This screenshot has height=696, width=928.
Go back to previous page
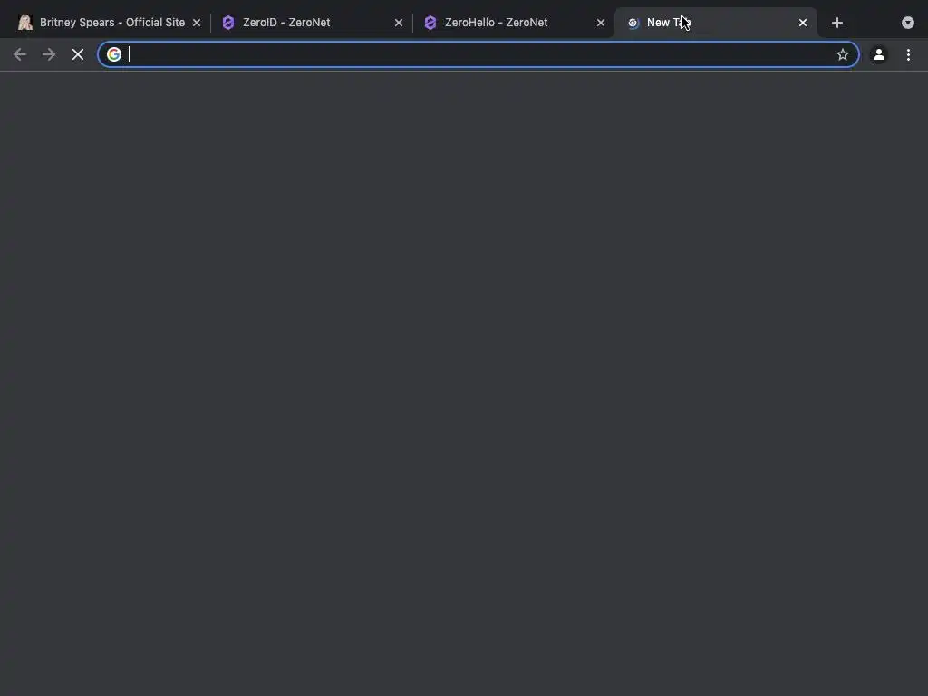click(20, 54)
